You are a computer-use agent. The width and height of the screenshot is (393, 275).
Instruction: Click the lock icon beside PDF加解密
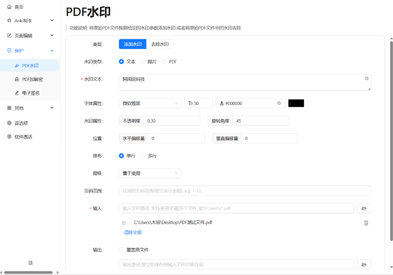(17, 80)
